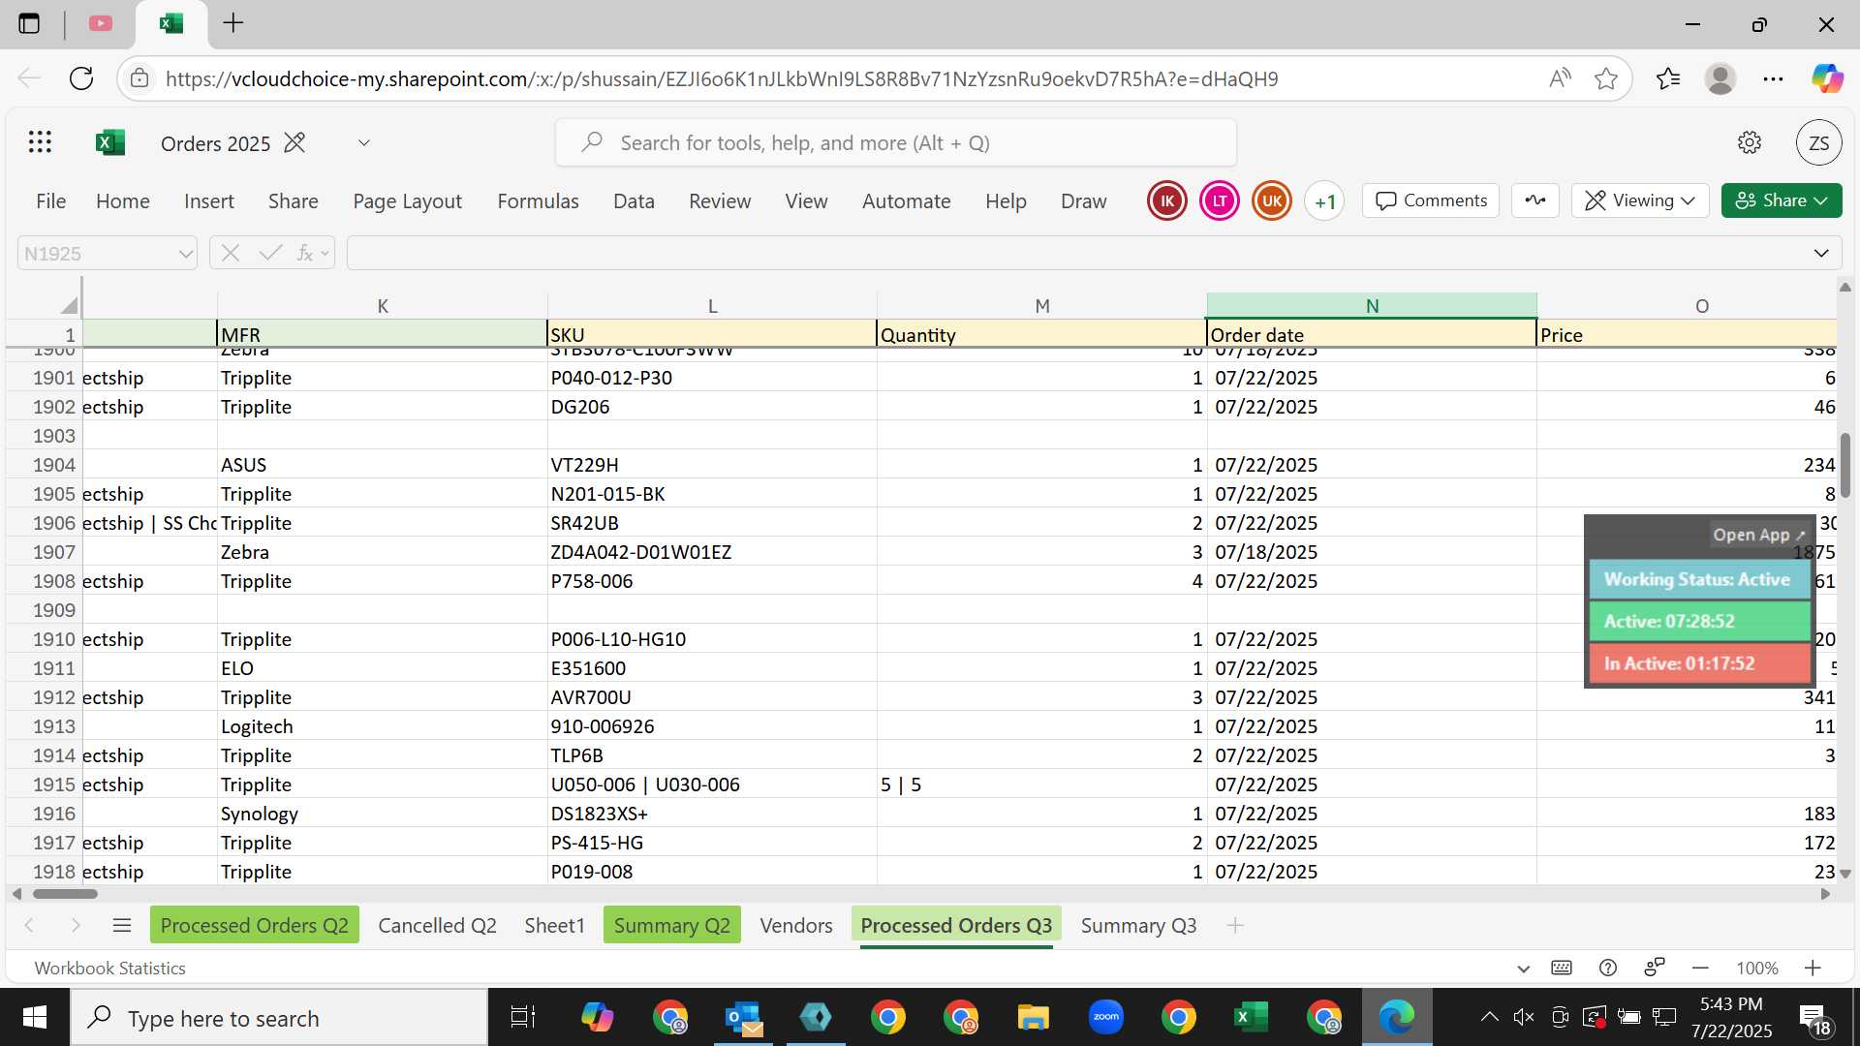Viewport: 1860px width, 1046px height.
Task: Click the UK collaborator avatar
Action: [x=1272, y=201]
